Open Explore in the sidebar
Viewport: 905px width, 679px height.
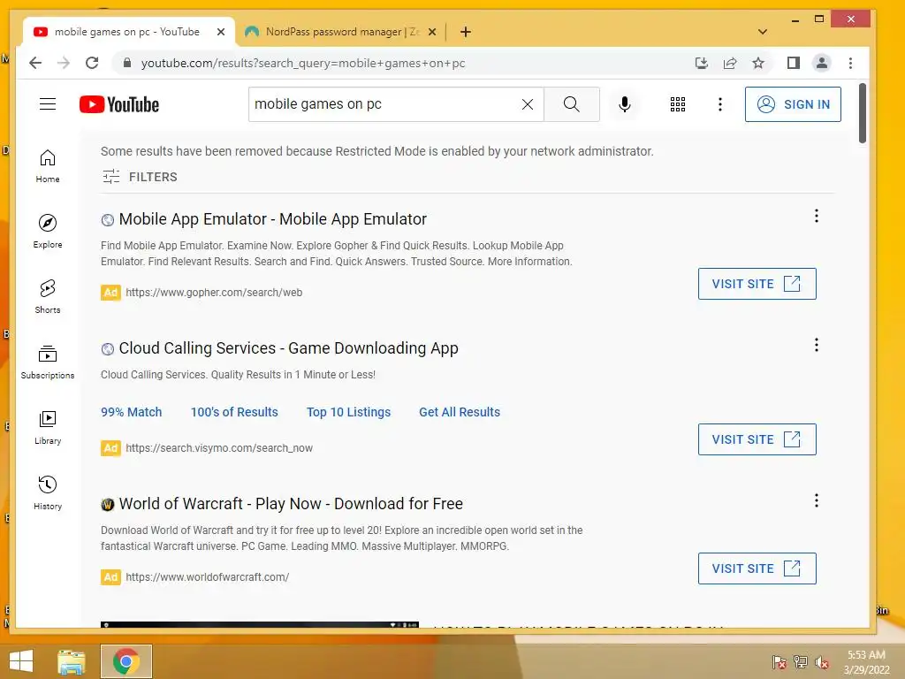point(48,232)
